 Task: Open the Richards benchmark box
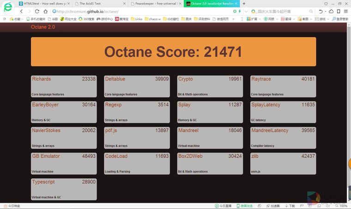coord(64,87)
